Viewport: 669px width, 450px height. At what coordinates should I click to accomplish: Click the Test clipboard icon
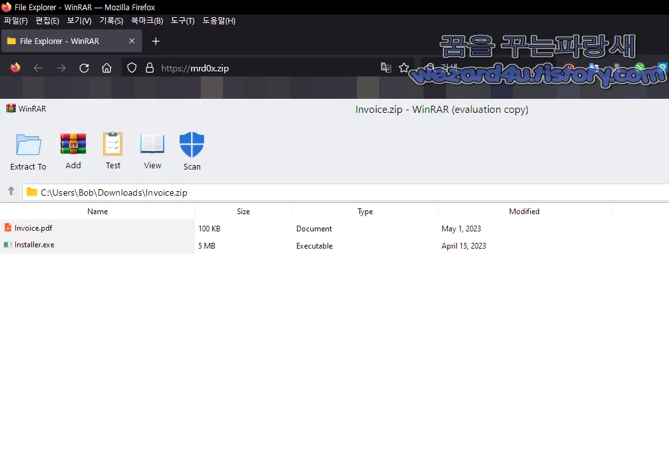coord(113,143)
